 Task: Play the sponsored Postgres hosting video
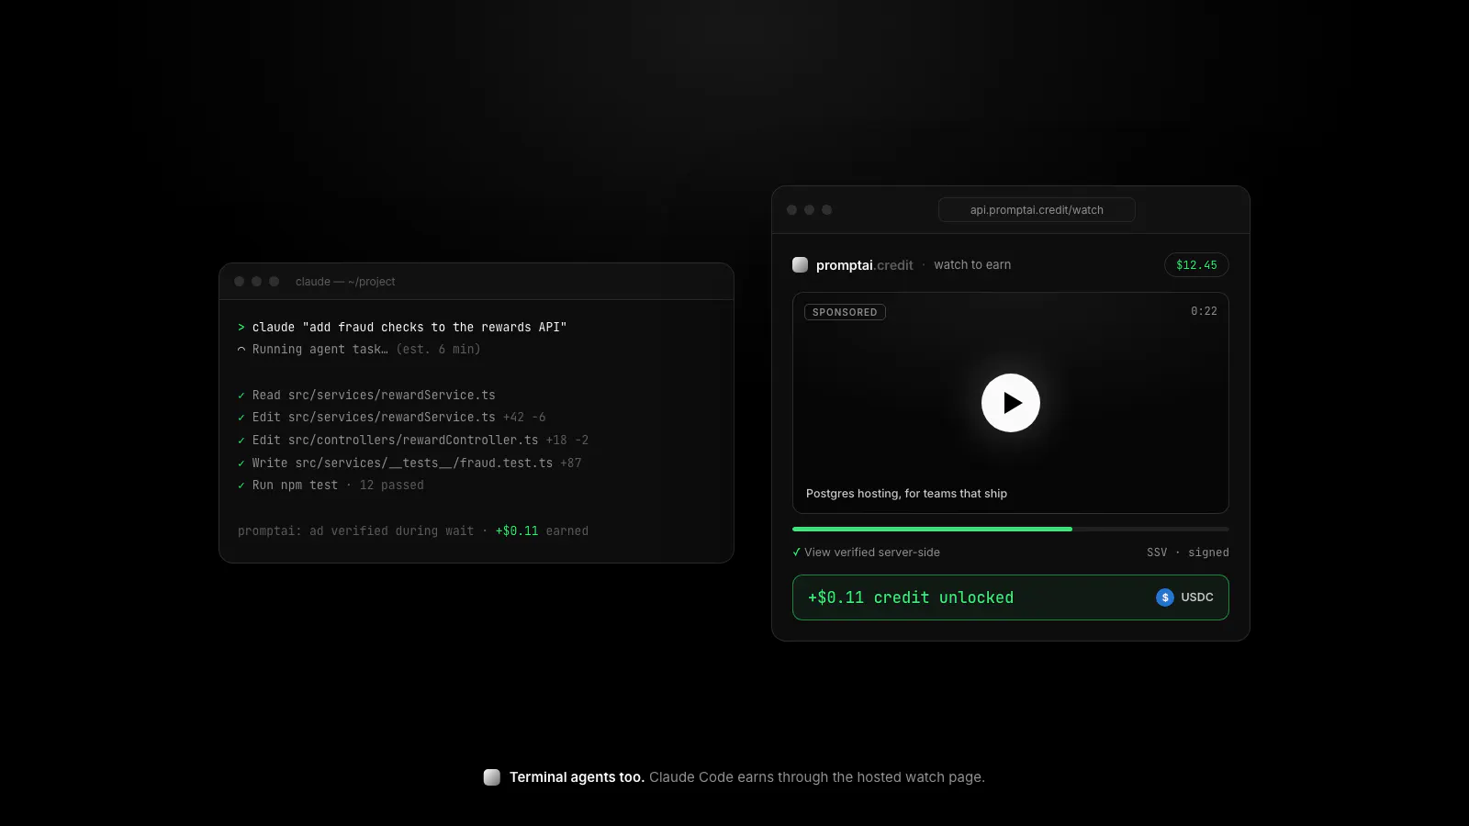tap(1010, 403)
